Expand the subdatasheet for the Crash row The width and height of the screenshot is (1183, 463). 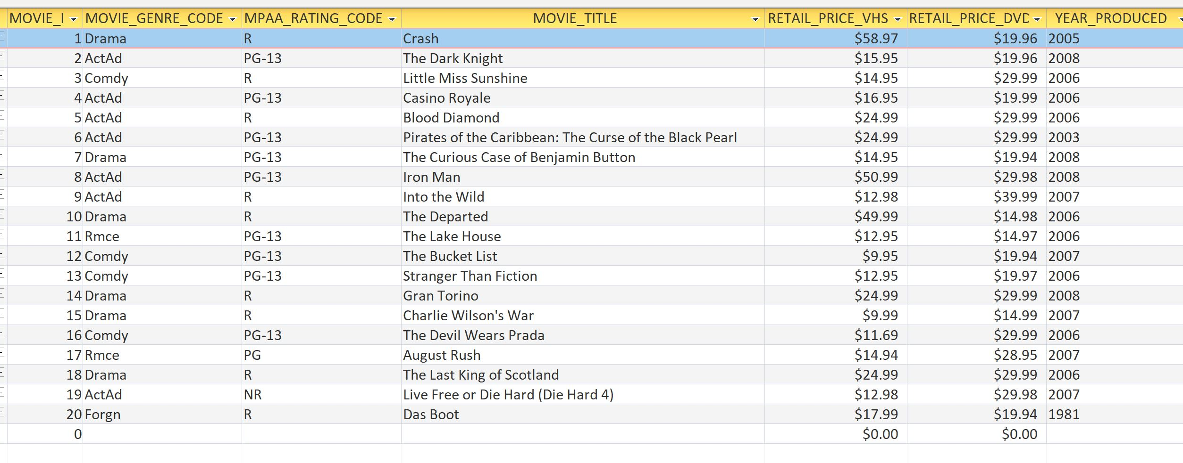click(x=2, y=36)
